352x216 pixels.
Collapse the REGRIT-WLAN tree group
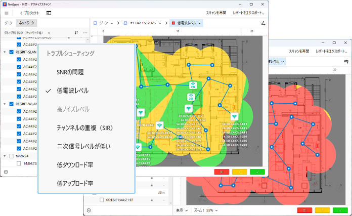click(x=5, y=104)
